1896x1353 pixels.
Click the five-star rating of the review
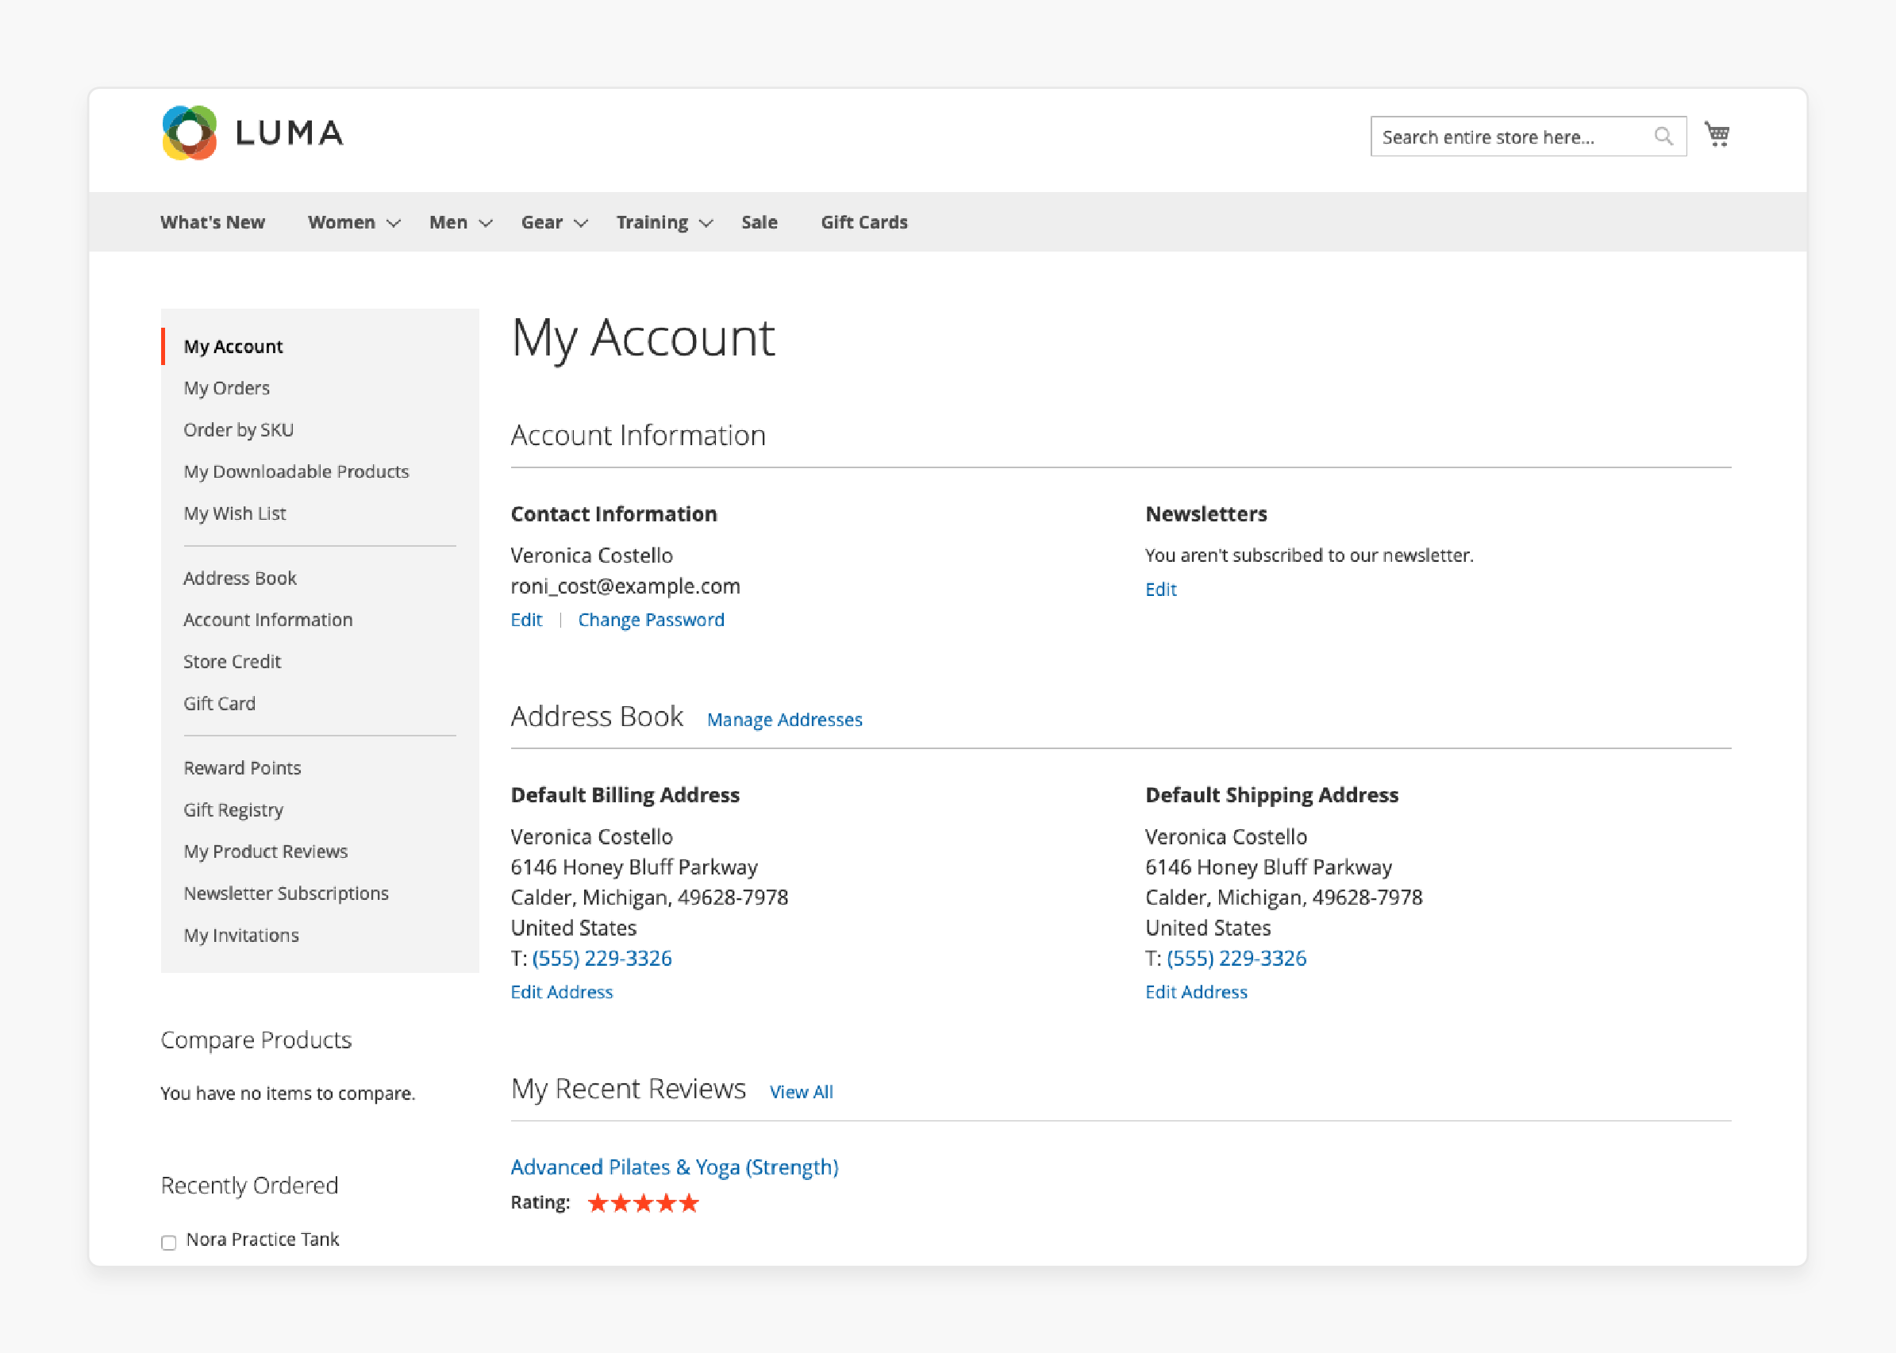(x=643, y=1202)
